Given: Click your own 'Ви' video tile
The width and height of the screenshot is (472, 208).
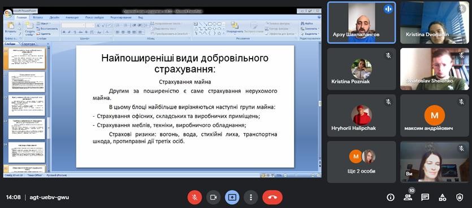Looking at the screenshot, I should pos(435,162).
